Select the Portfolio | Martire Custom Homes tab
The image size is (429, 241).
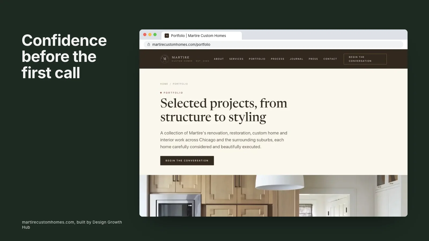point(202,36)
